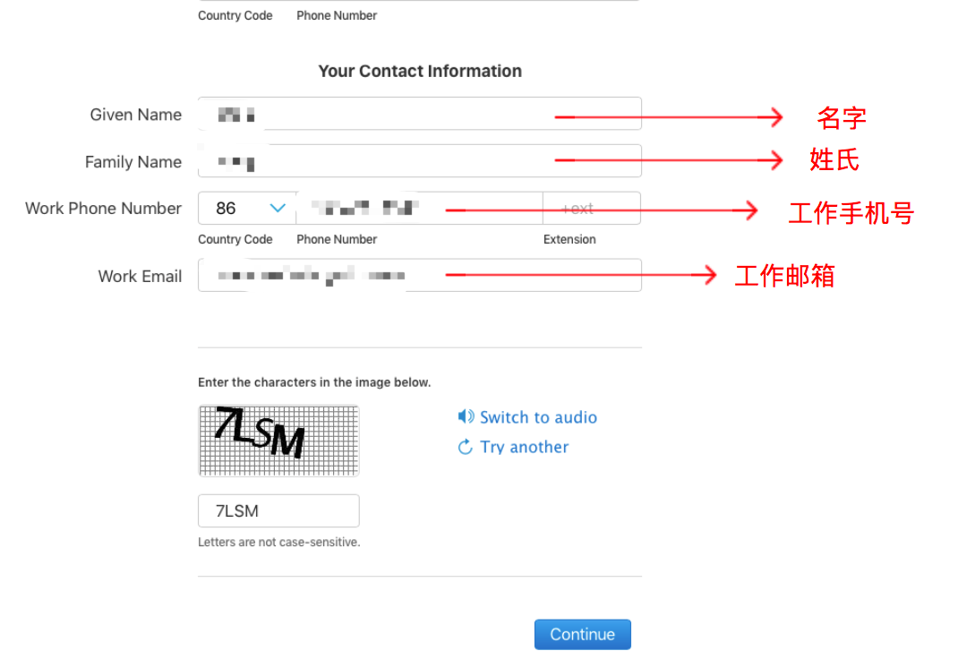Click the 7LSM captcha image
958x668 pixels.
(x=278, y=441)
